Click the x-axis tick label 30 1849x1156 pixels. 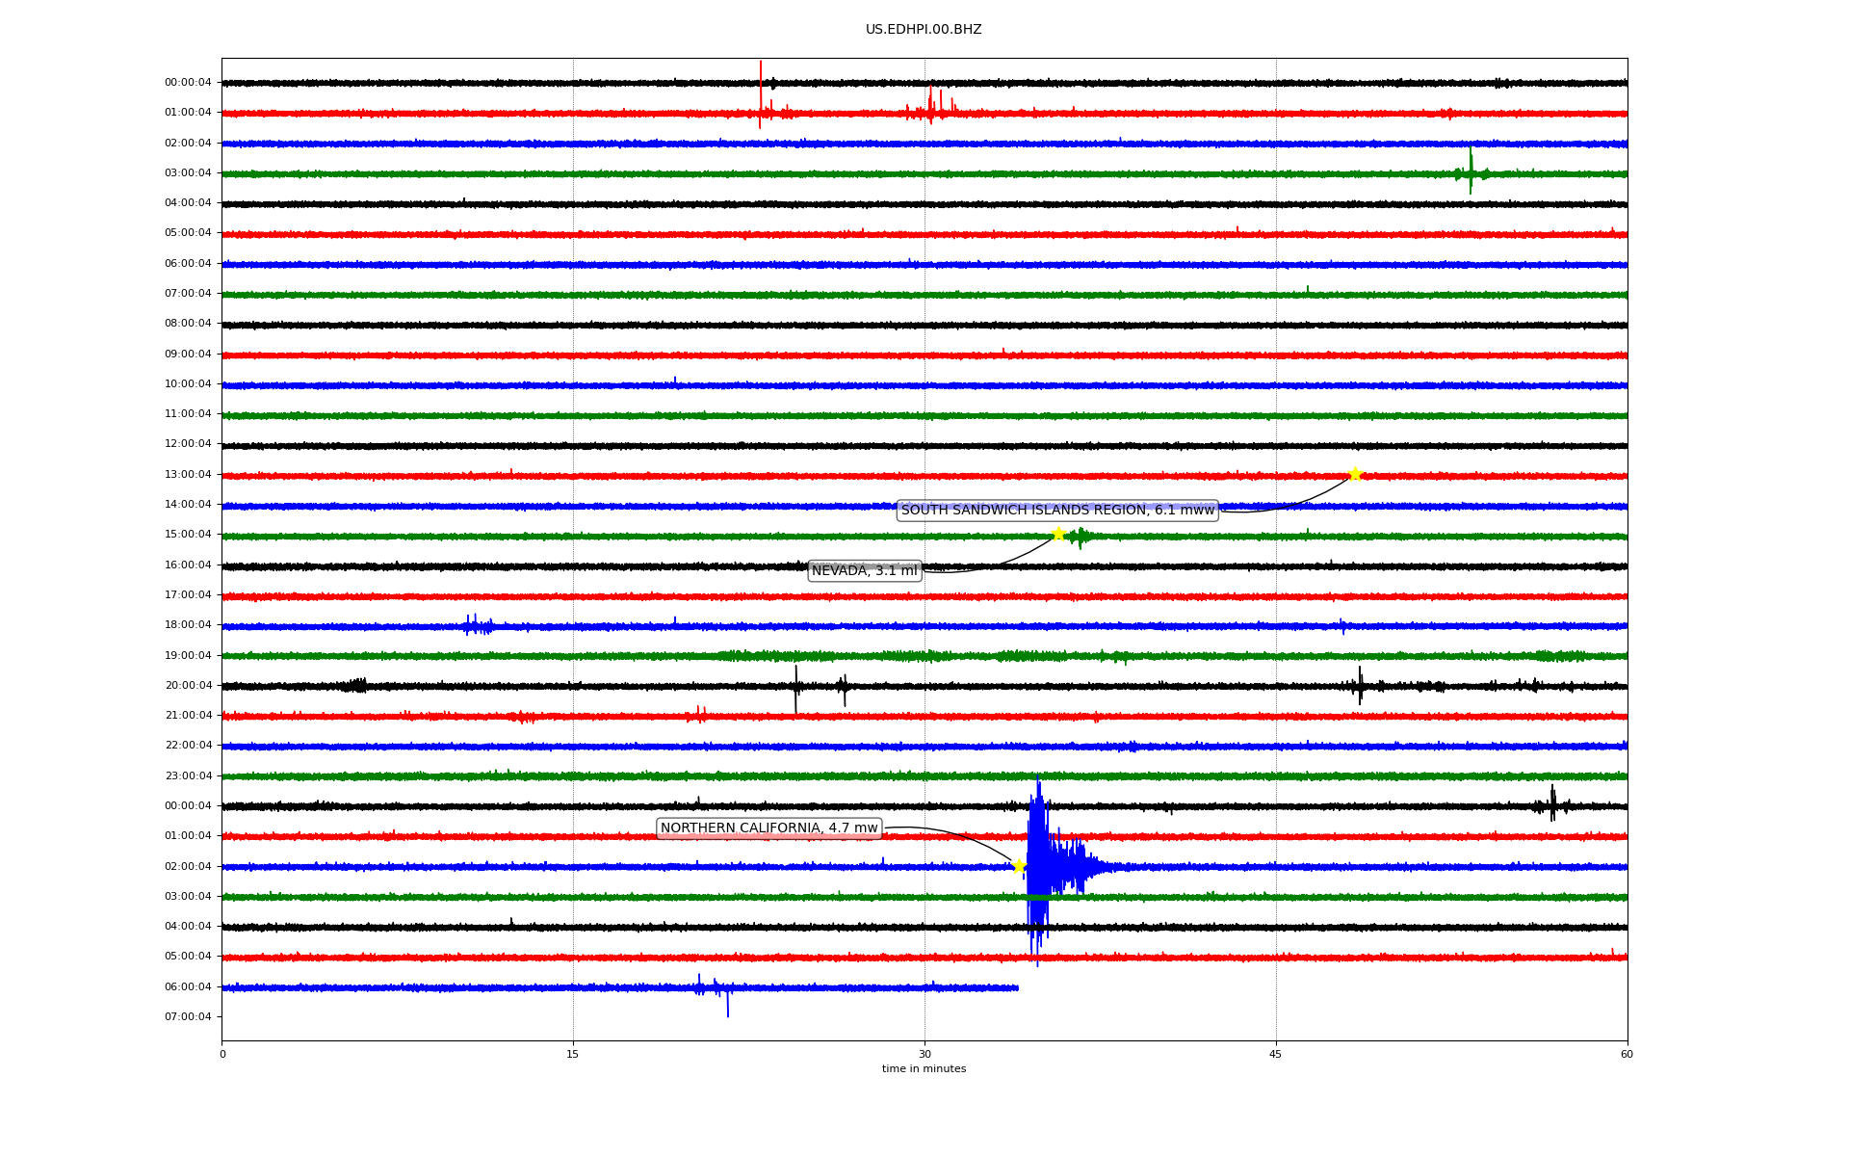coord(924,1054)
